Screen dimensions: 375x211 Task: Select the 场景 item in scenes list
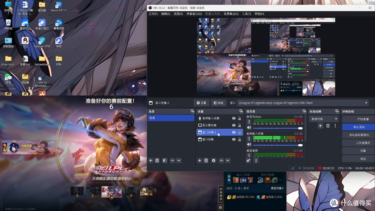click(x=171, y=118)
